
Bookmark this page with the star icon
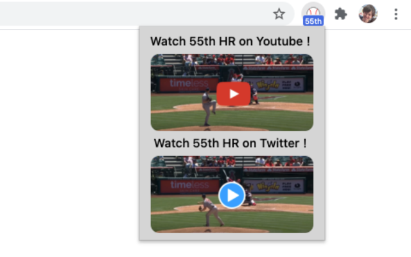pos(279,14)
